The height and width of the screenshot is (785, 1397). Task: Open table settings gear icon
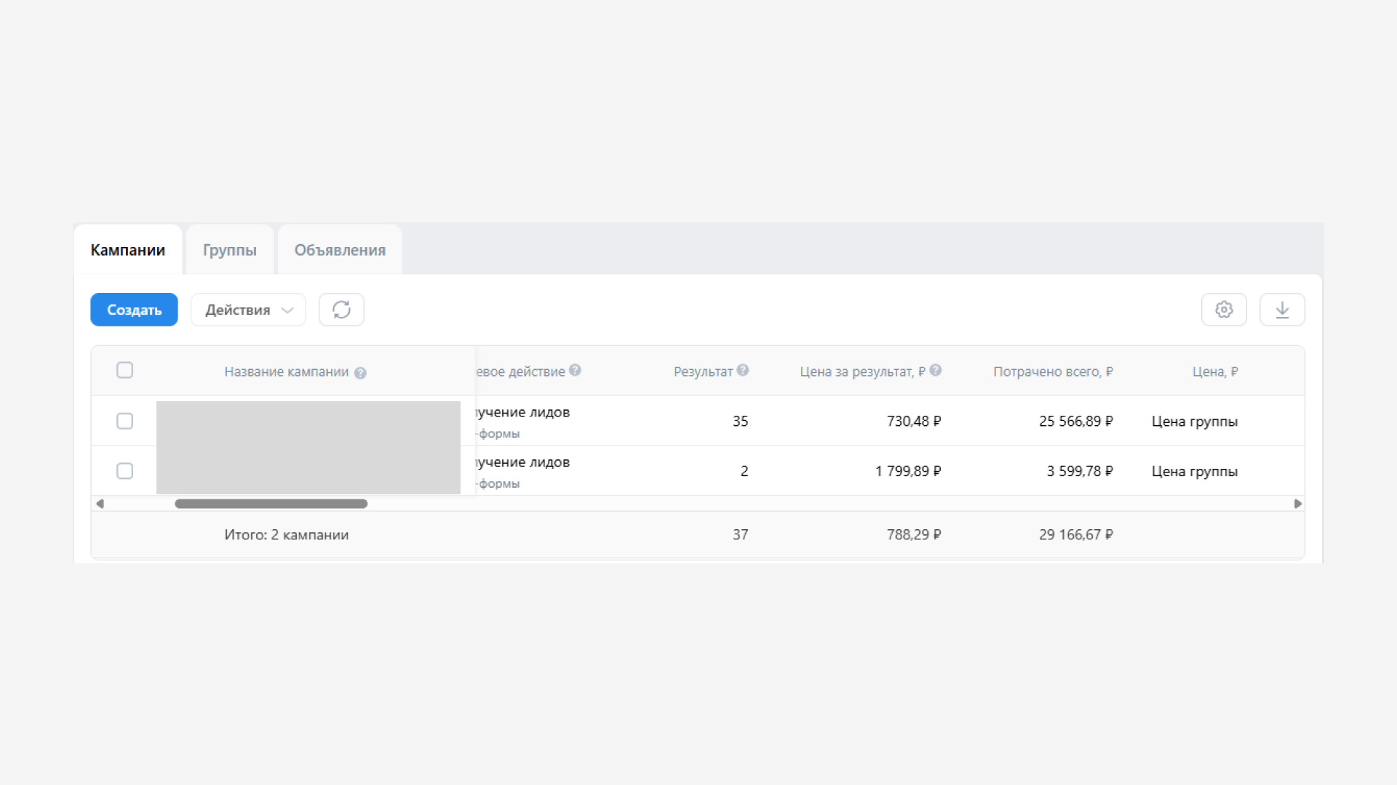click(x=1224, y=310)
